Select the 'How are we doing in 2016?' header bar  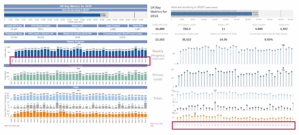[76, 10]
